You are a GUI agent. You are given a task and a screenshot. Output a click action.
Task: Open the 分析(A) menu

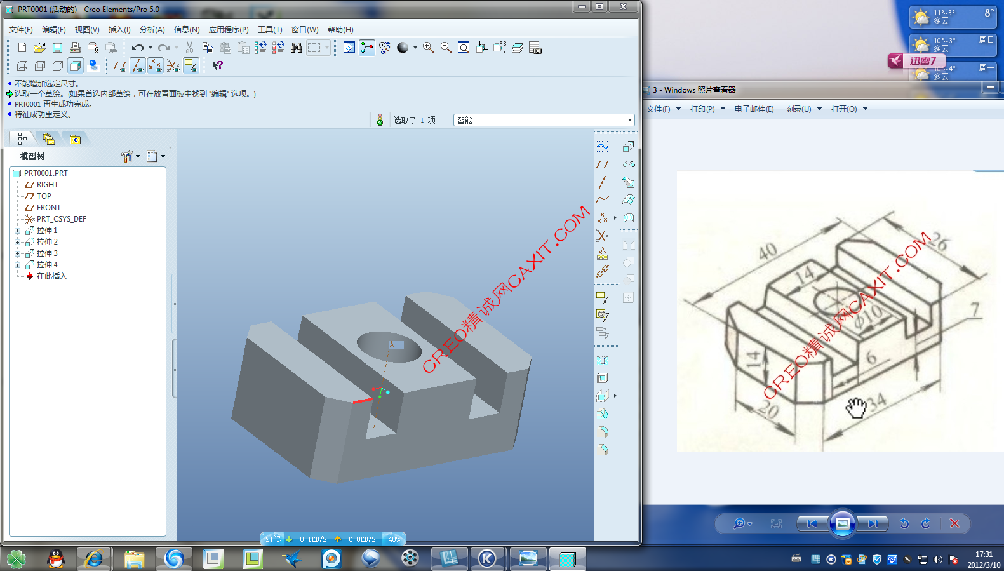click(152, 30)
